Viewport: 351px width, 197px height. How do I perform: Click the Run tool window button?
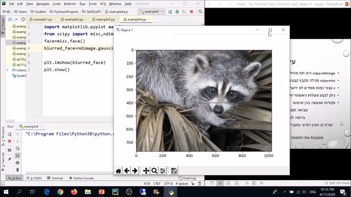pos(14,178)
